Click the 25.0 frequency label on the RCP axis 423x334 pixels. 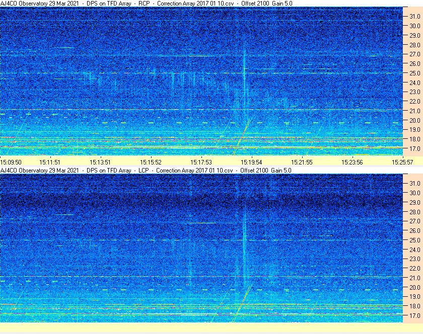[415, 73]
